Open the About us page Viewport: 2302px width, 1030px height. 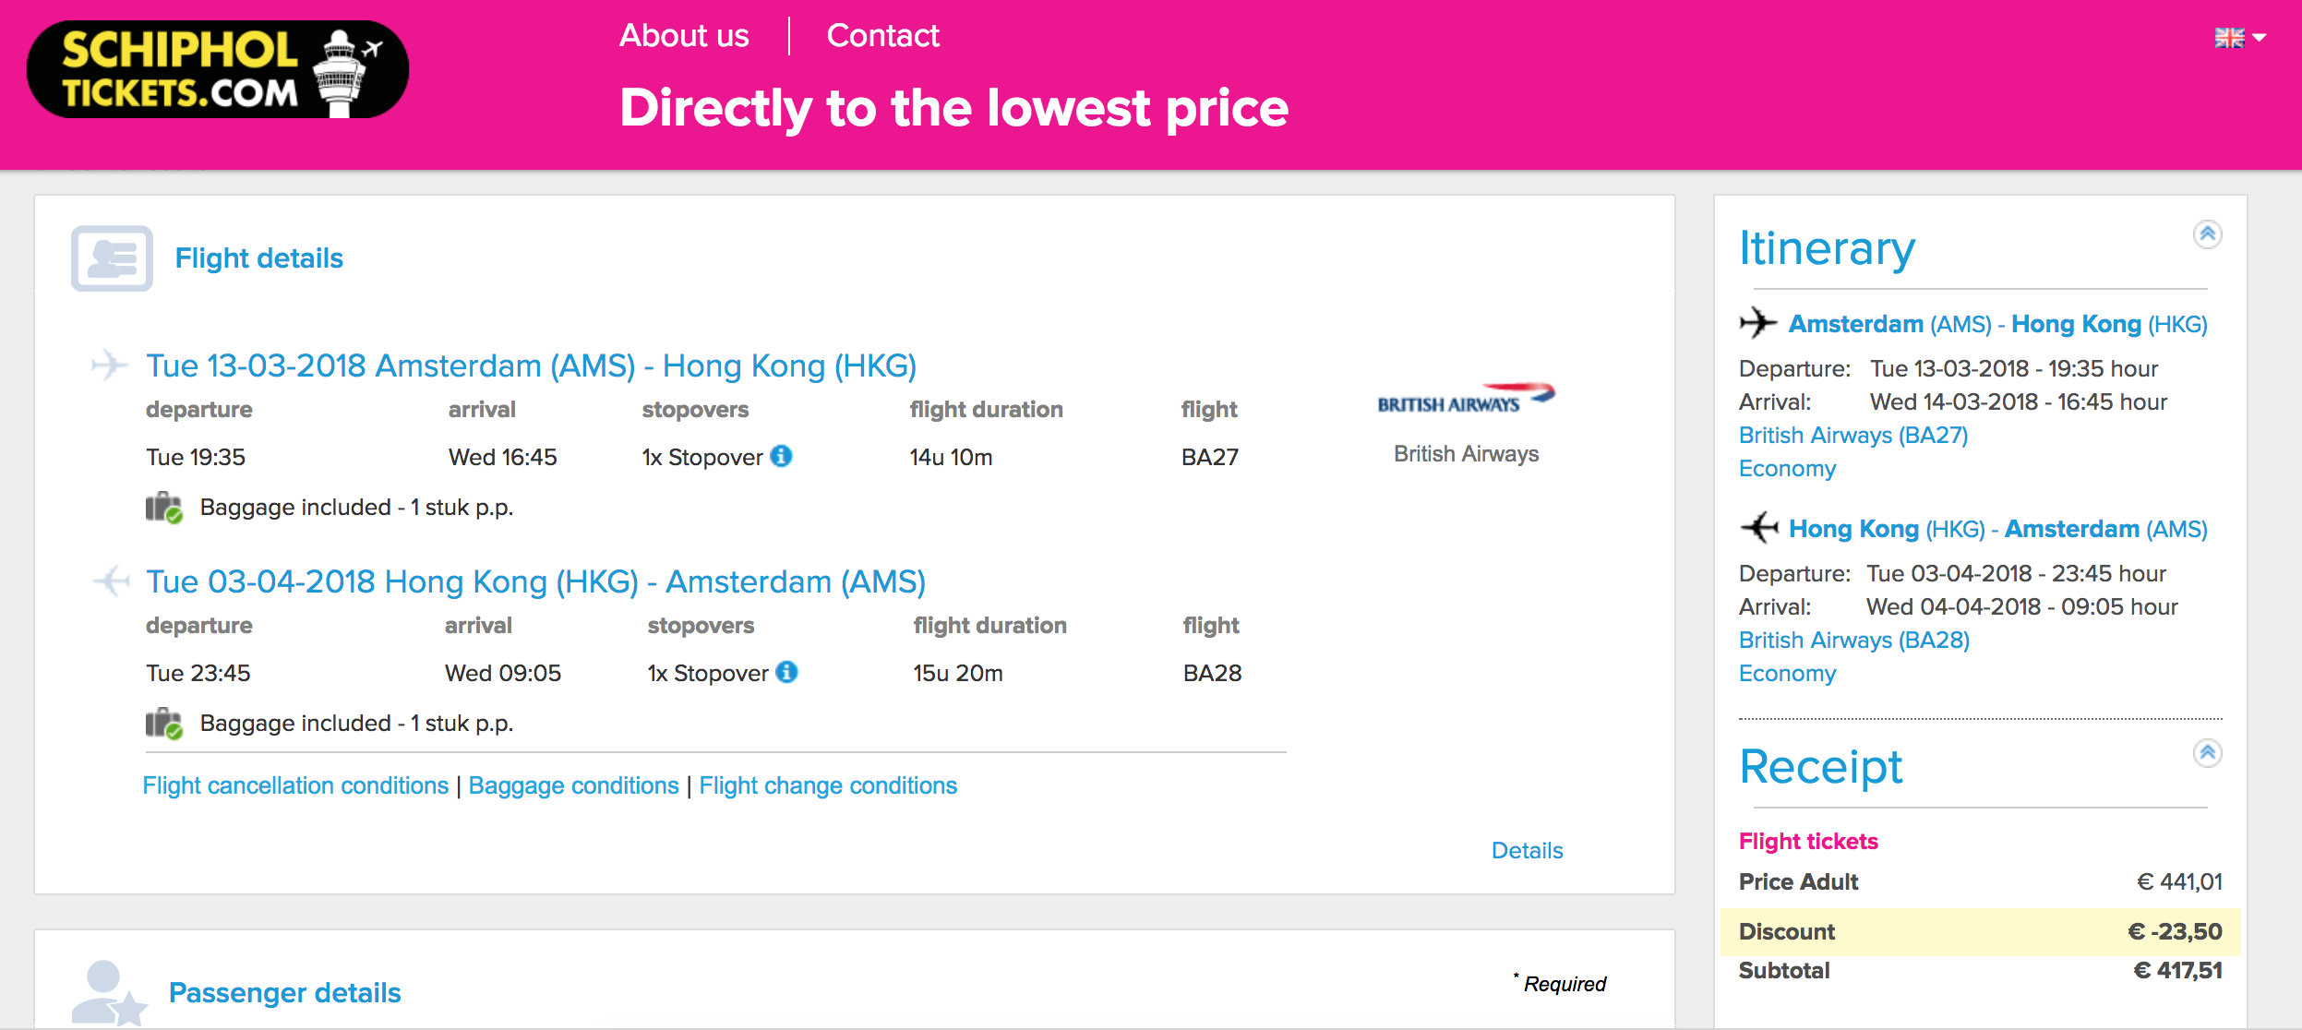684,36
